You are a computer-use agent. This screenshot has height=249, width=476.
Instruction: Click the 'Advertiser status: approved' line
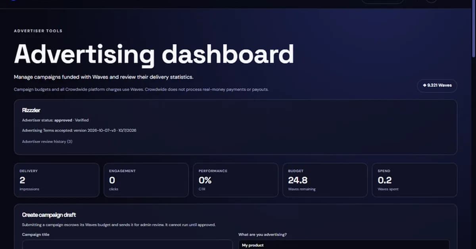point(56,120)
